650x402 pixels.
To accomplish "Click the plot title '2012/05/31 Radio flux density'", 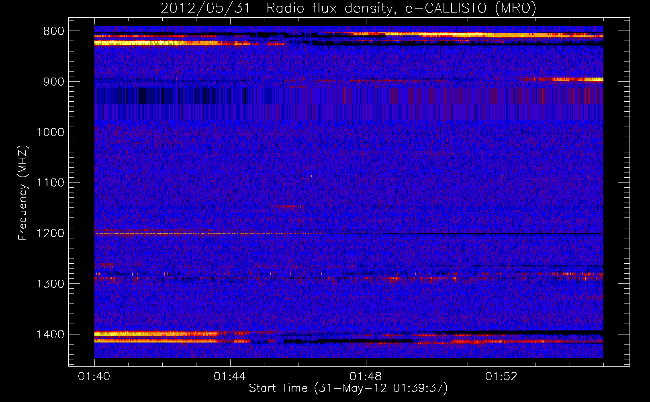I will [348, 8].
